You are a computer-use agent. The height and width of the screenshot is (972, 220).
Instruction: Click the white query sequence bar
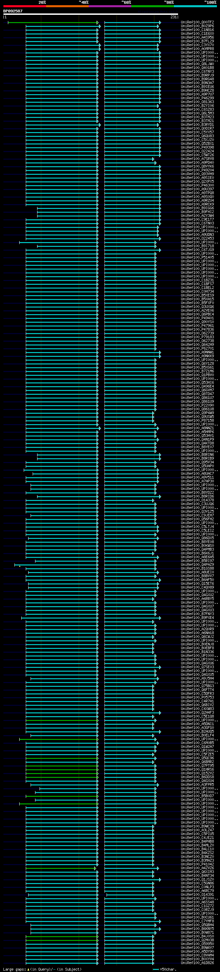click(x=91, y=14)
